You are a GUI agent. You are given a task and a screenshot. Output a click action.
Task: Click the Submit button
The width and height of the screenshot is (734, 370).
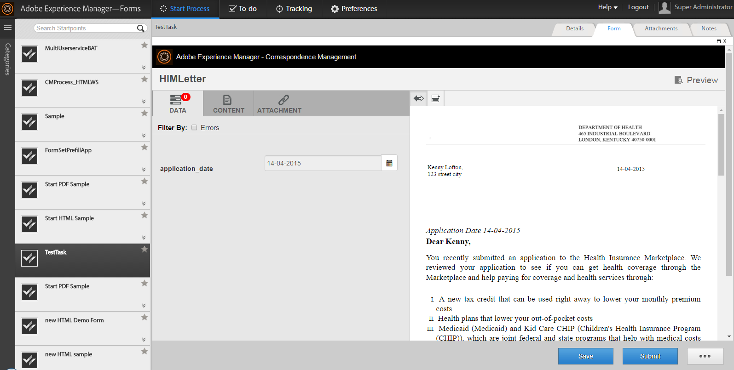click(x=650, y=356)
